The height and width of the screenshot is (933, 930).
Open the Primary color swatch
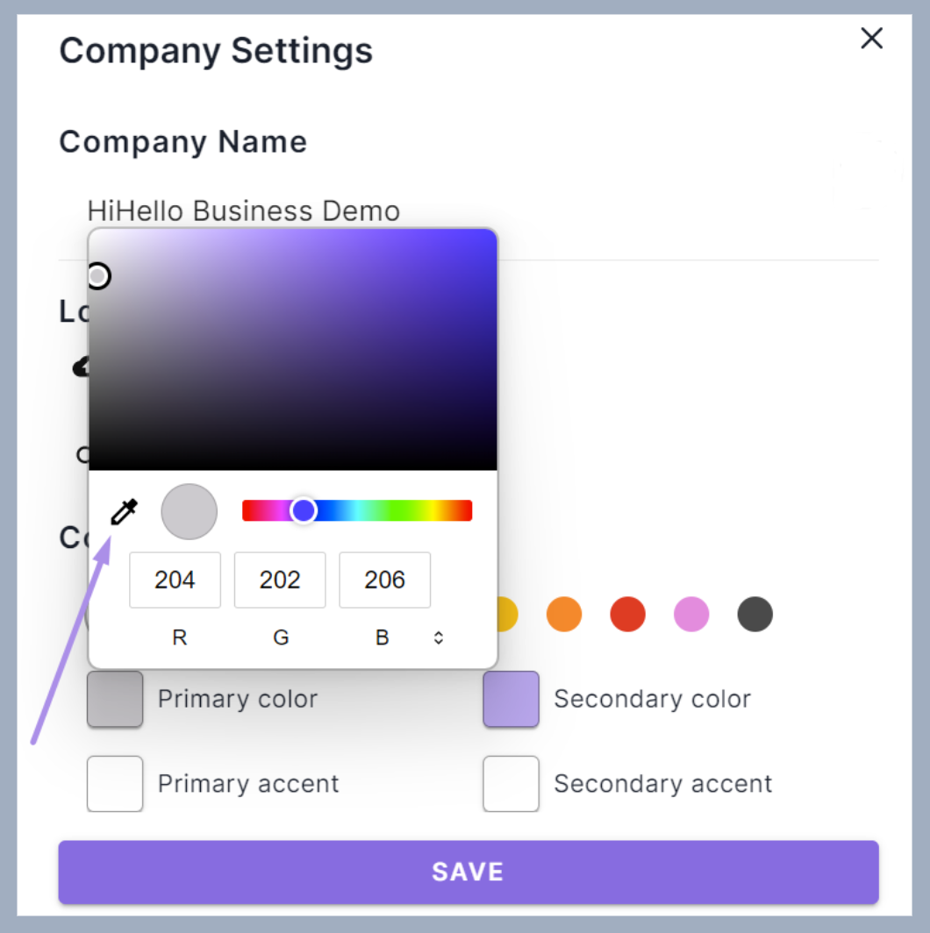115,699
